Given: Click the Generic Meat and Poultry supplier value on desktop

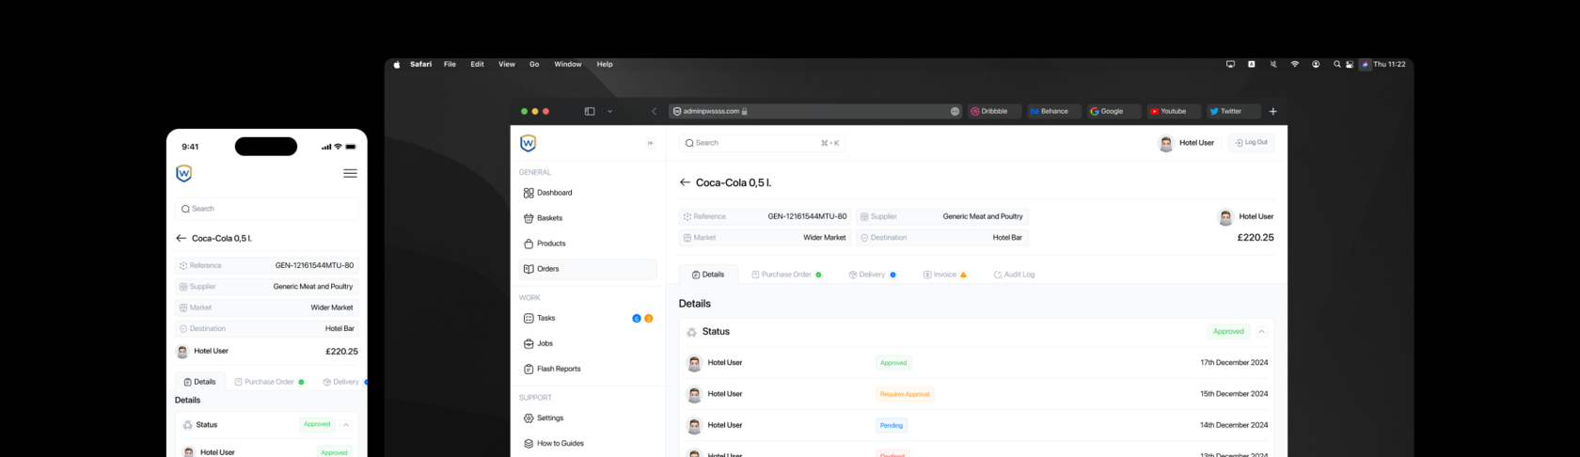Looking at the screenshot, I should click(983, 216).
